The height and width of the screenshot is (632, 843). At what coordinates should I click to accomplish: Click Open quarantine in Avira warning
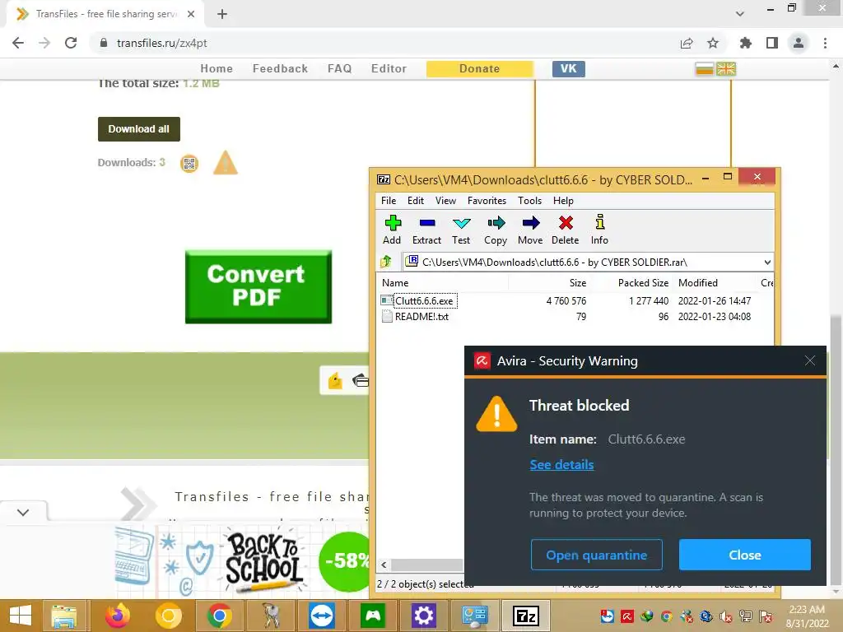597,555
